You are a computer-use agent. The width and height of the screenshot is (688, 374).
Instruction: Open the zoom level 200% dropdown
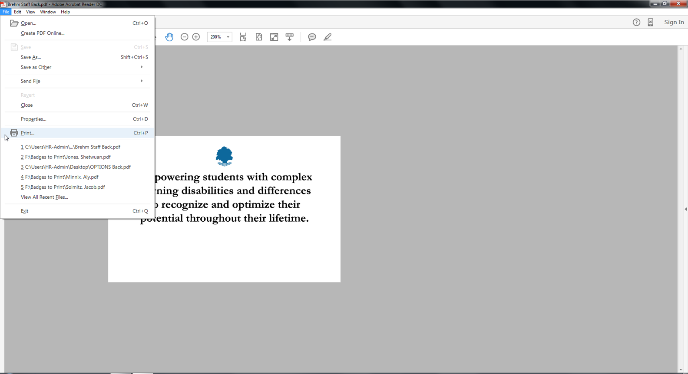coord(228,37)
